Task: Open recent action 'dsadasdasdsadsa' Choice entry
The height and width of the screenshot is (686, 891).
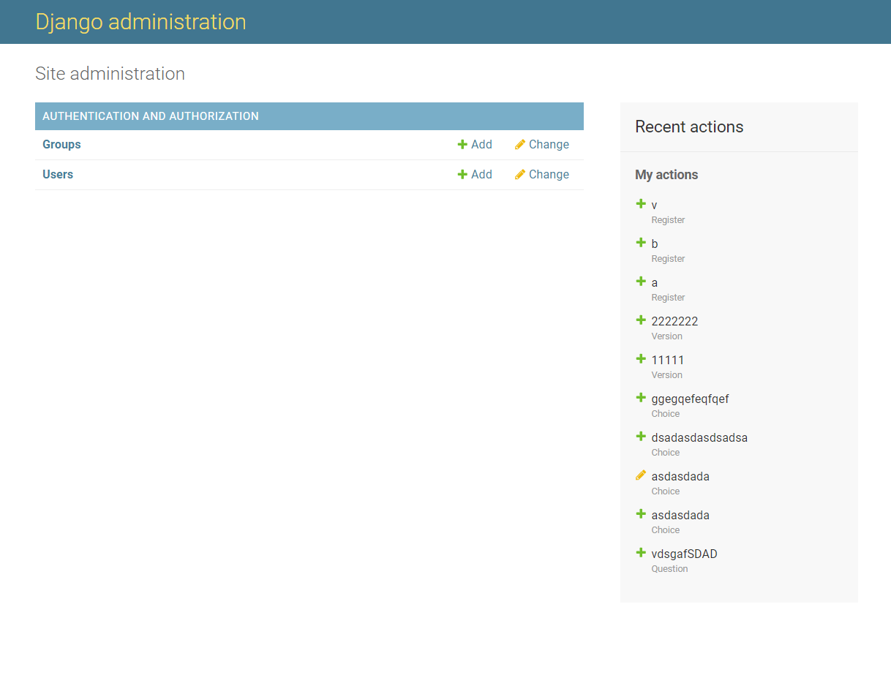Action: click(x=699, y=438)
